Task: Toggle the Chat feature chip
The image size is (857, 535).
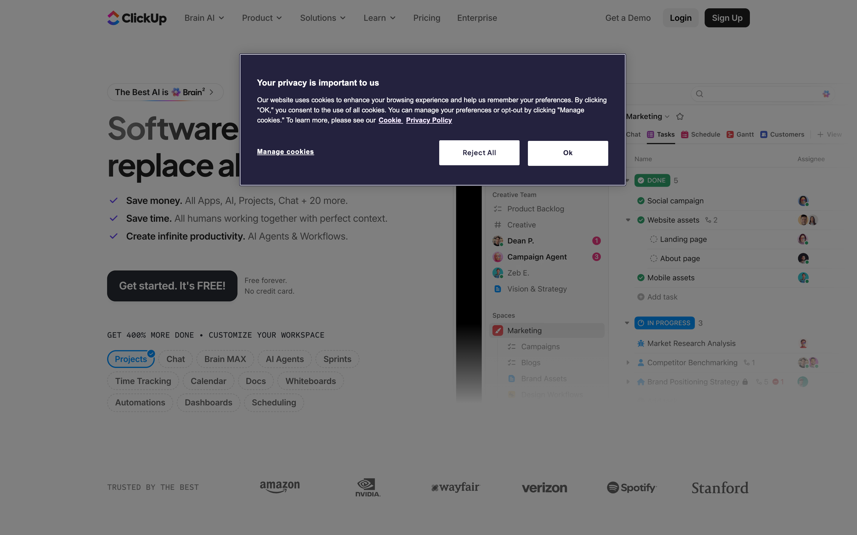Action: point(176,359)
